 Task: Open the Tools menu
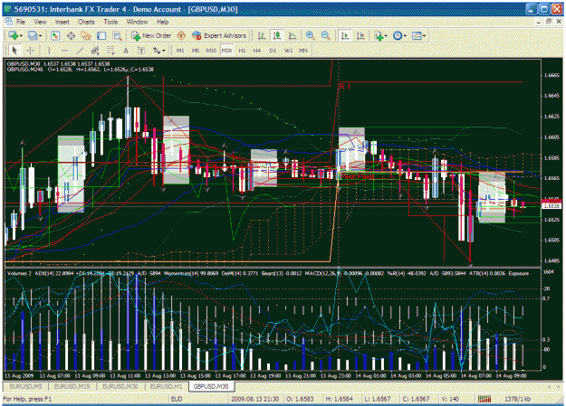tap(110, 22)
